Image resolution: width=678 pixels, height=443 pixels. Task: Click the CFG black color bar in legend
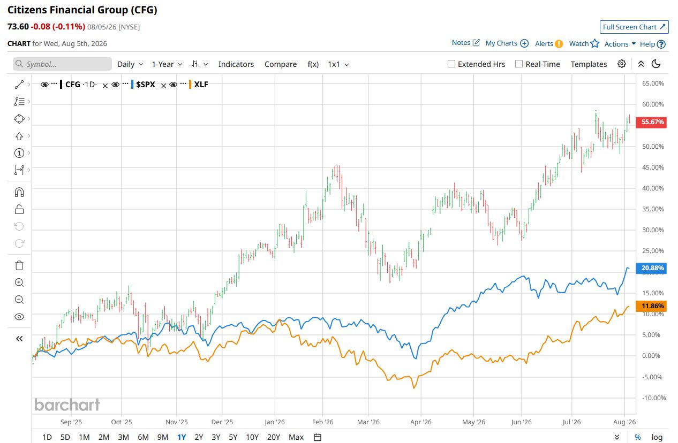point(62,85)
